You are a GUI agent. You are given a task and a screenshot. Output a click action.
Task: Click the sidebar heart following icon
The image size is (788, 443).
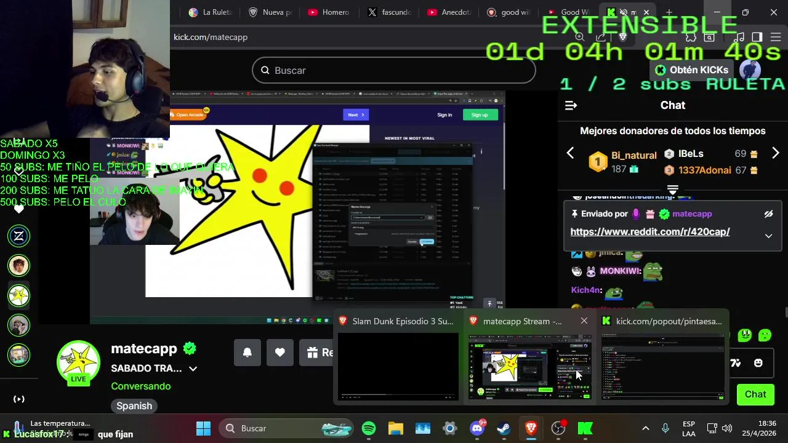[x=19, y=209]
